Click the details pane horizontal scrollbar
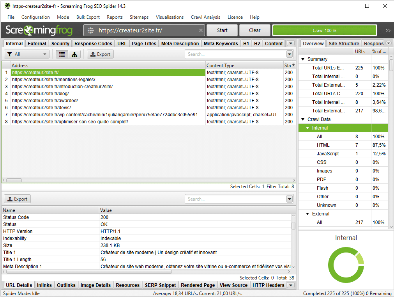Image resolution: width=394 pixels, height=297 pixels. pyautogui.click(x=89, y=272)
